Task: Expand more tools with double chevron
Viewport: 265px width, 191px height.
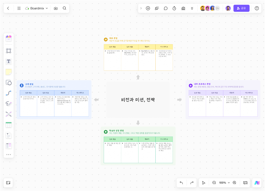Action: (192, 8)
